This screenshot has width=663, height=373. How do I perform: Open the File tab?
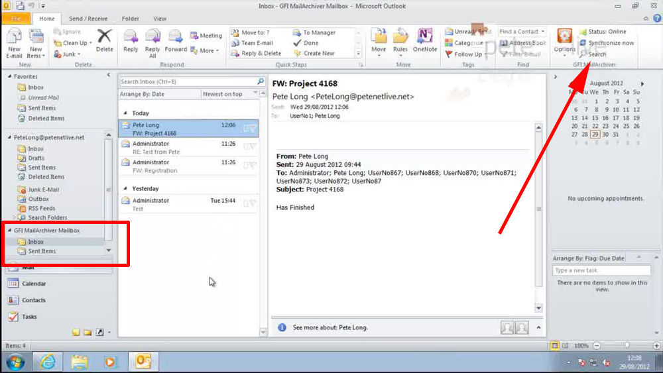(x=16, y=19)
